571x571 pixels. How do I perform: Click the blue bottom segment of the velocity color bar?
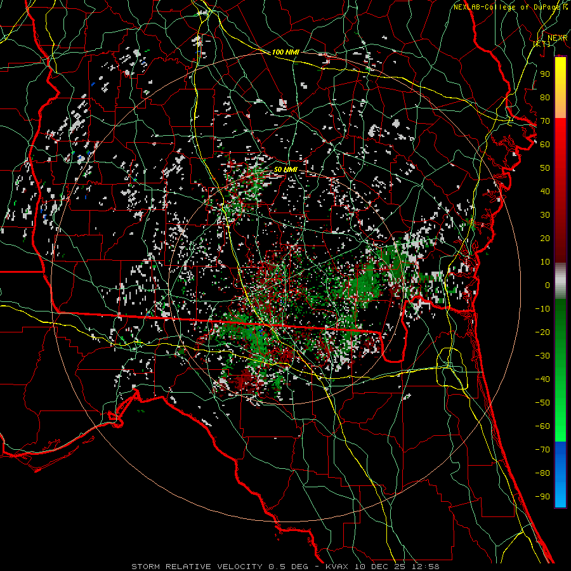pos(560,474)
